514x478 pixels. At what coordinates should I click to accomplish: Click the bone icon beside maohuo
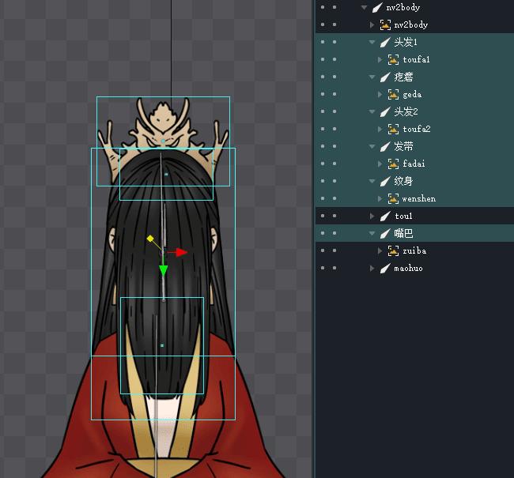tap(385, 269)
